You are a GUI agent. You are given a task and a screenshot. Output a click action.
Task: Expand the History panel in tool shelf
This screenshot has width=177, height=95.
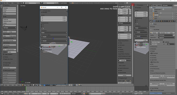click(x=6, y=57)
